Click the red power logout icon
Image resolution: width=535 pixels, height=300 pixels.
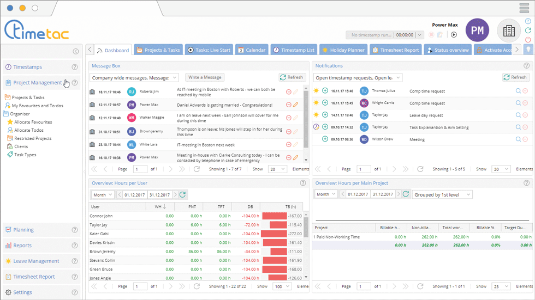(528, 40)
